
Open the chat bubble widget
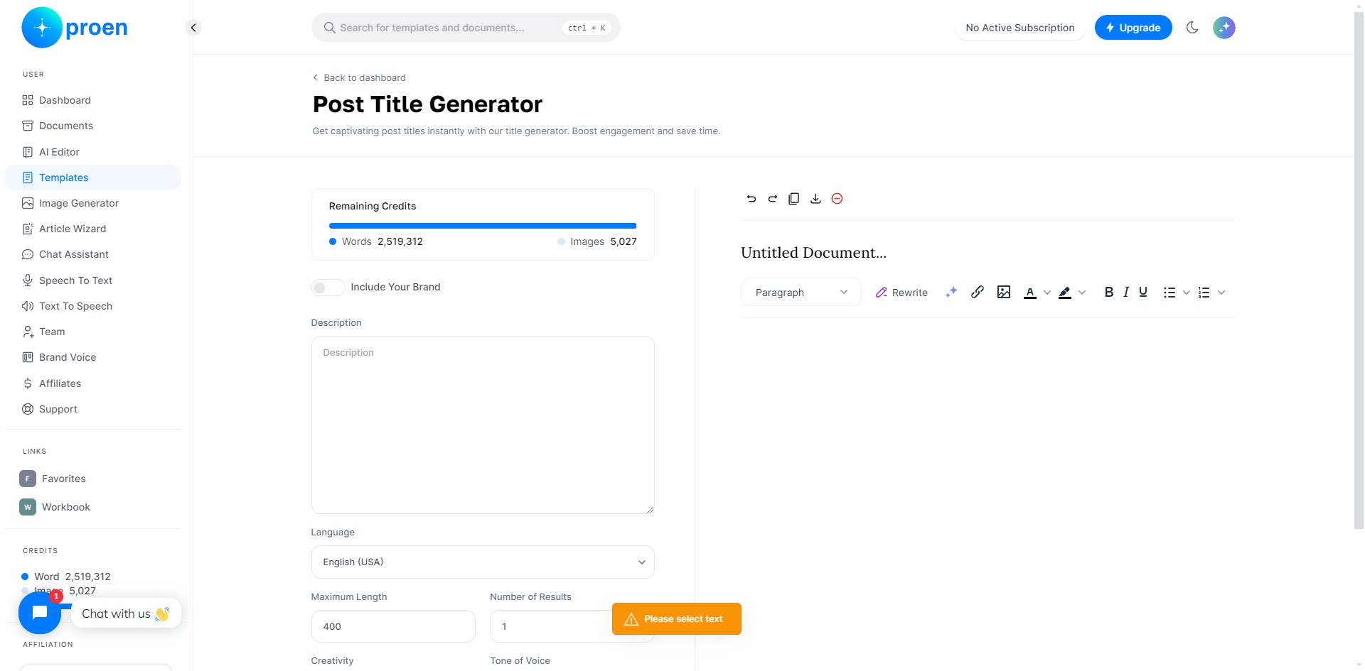click(x=40, y=613)
